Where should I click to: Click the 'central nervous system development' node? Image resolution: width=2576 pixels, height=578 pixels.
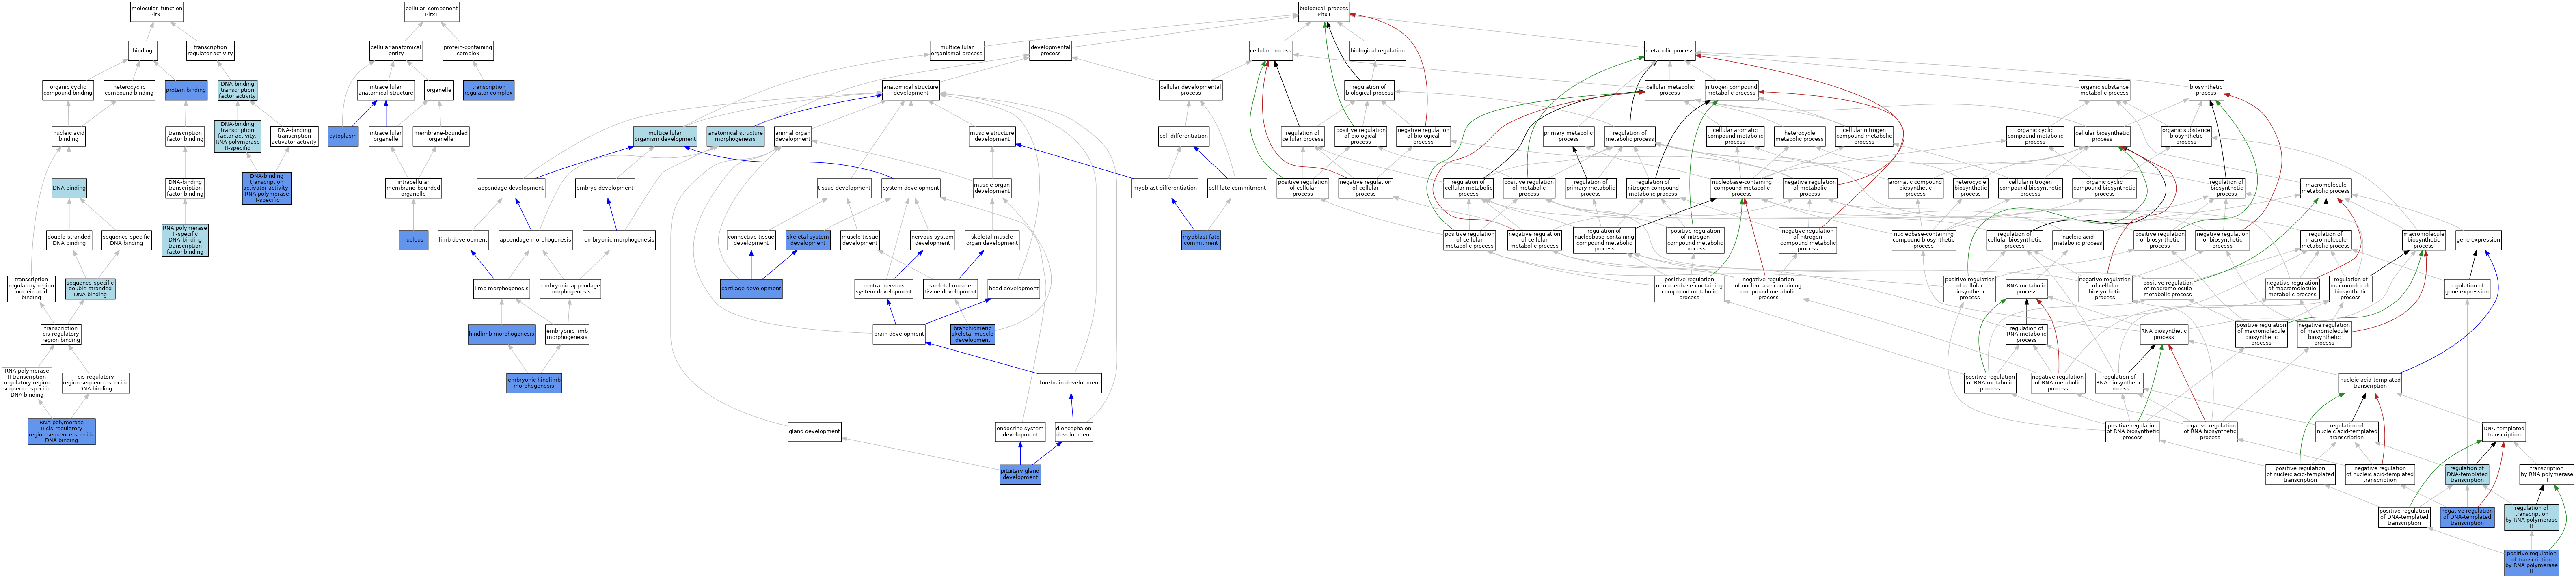tap(884, 289)
